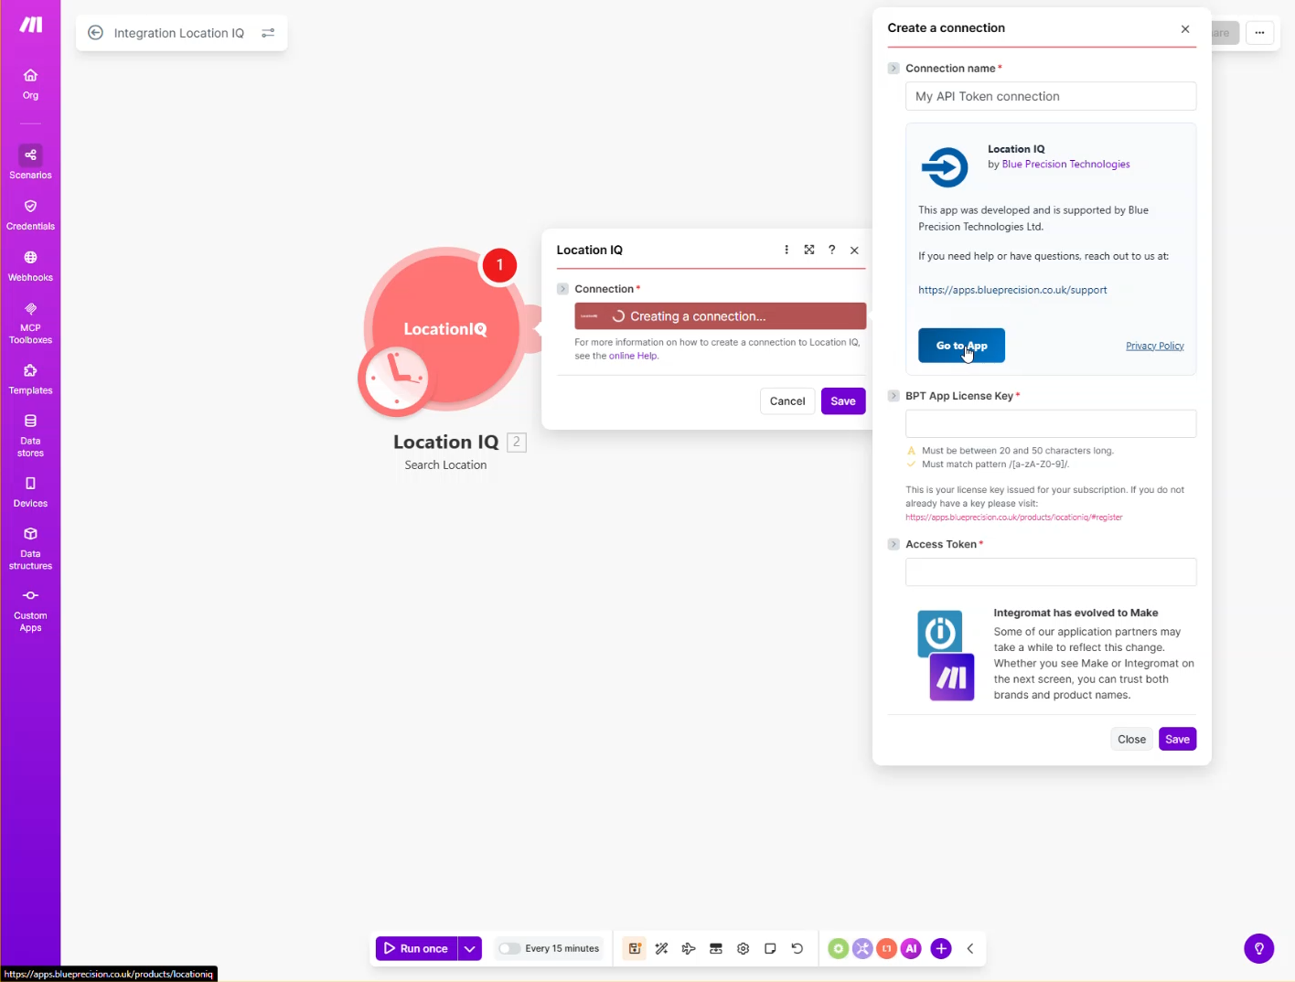Click the Access Token input field
The width and height of the screenshot is (1295, 982).
1050,572
